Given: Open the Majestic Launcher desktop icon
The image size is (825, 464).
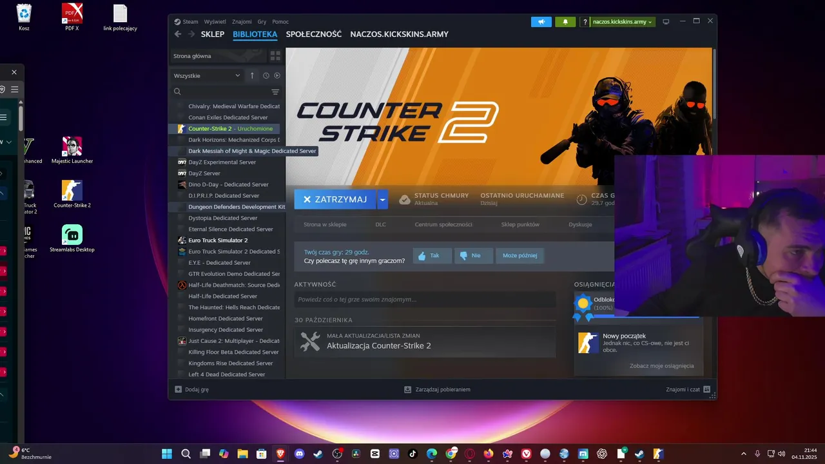Looking at the screenshot, I should tap(72, 150).
